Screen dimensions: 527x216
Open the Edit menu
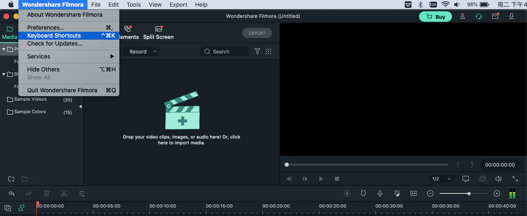click(113, 5)
